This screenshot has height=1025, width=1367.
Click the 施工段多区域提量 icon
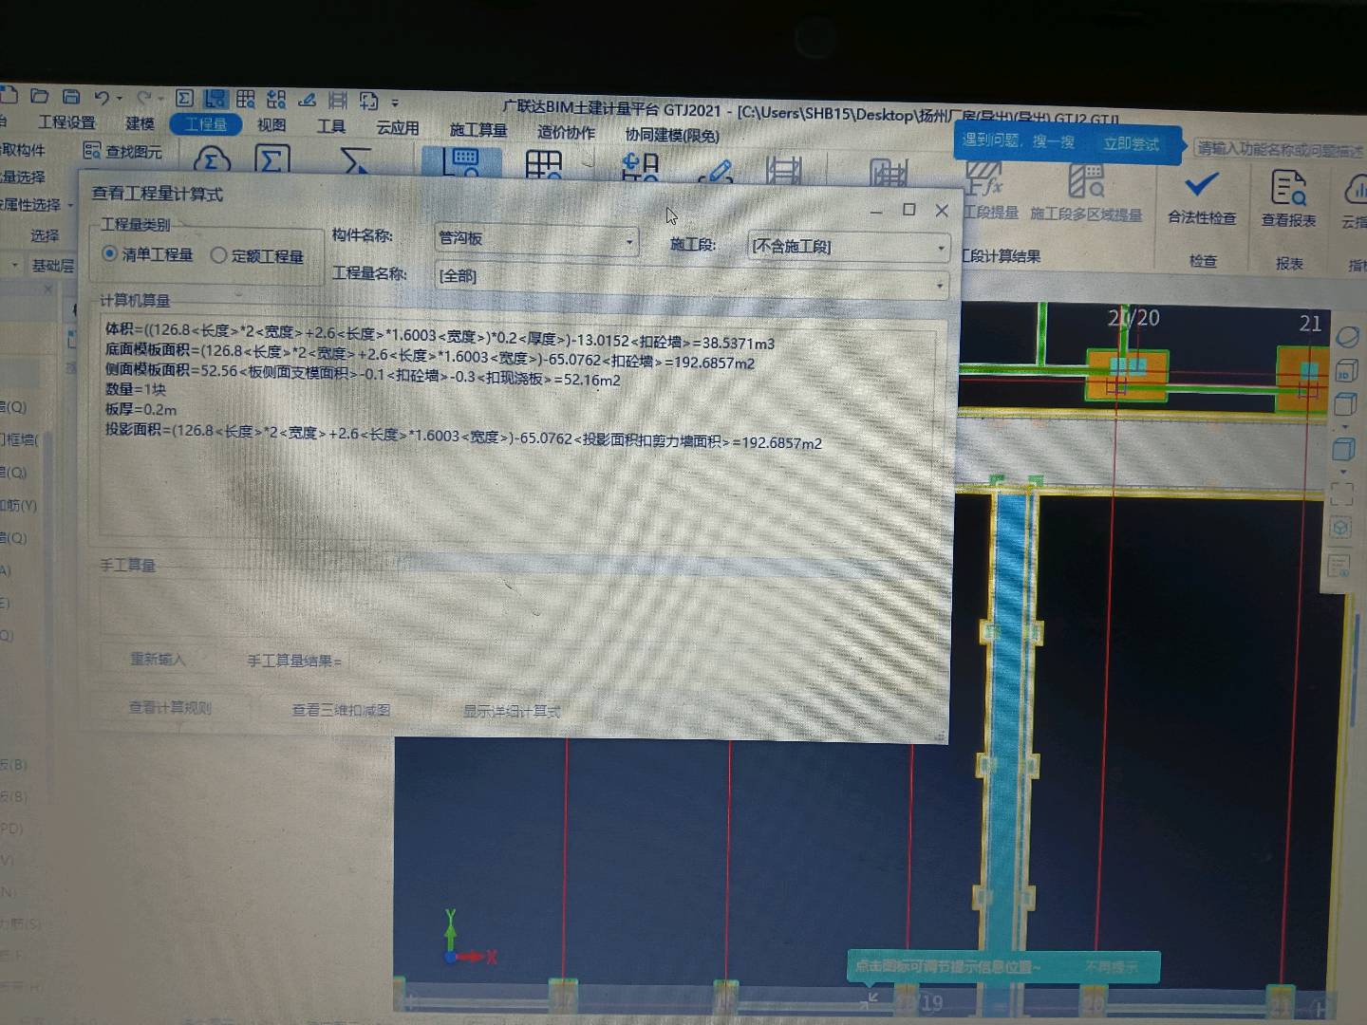click(1086, 180)
